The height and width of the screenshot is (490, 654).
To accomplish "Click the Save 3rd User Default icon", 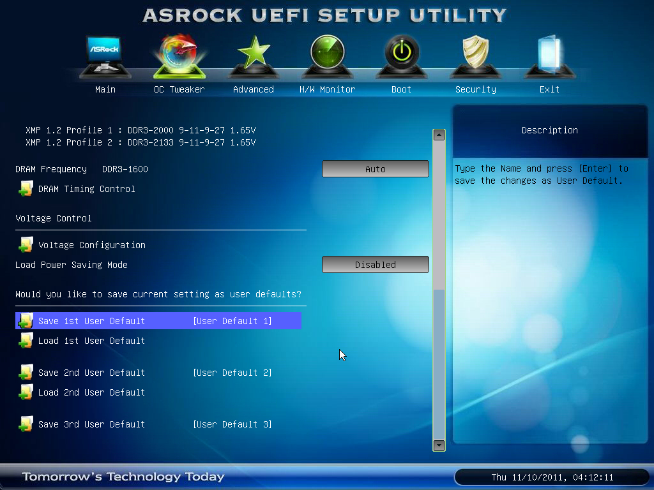I will [26, 424].
